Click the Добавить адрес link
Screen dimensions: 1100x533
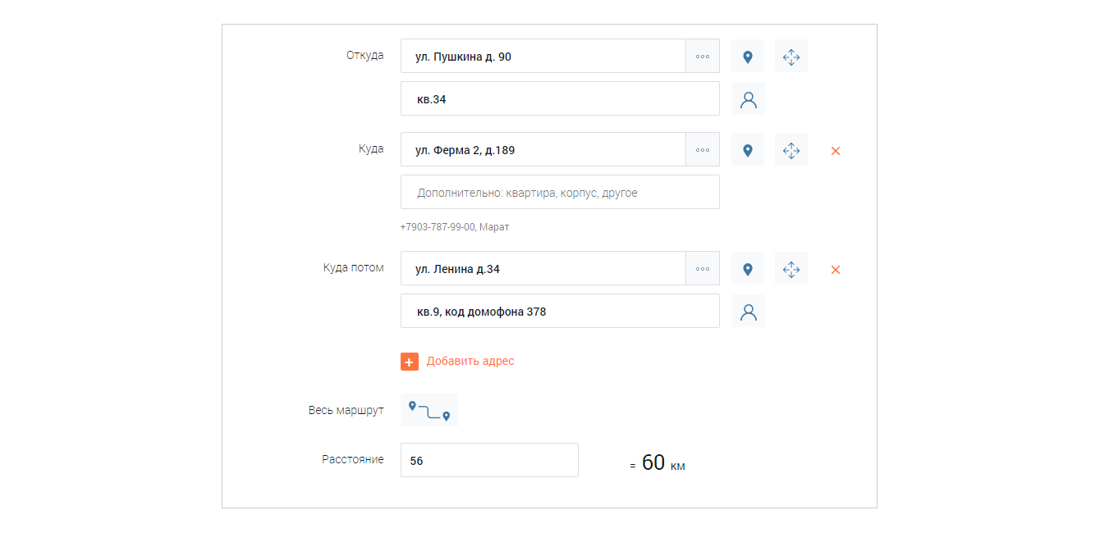(x=470, y=362)
